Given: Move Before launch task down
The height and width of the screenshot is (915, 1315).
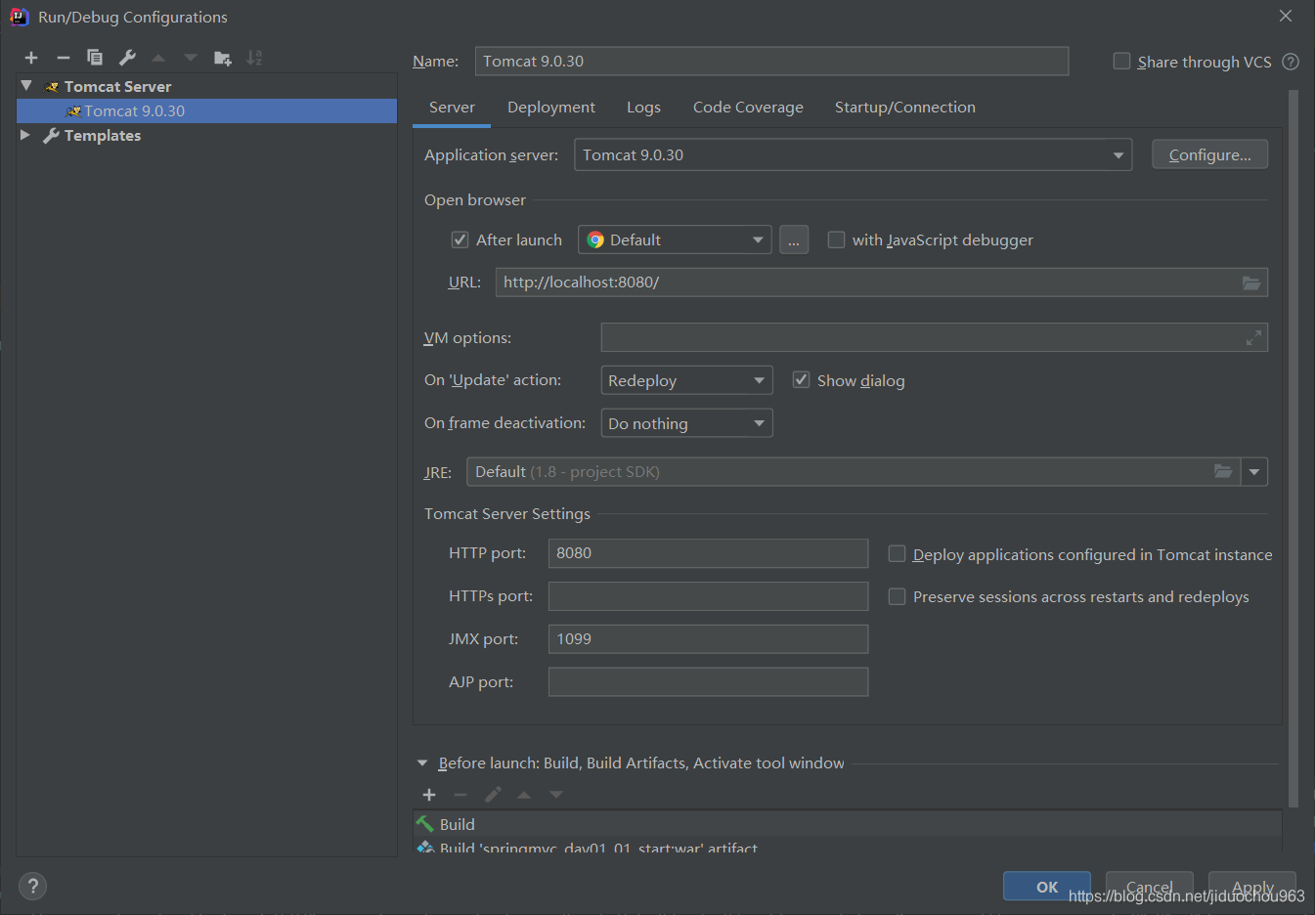Looking at the screenshot, I should (x=556, y=795).
